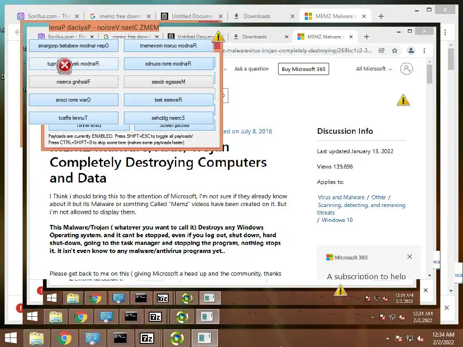This screenshot has height=347, width=463.
Task: Open Command Prompt on the bottom-most taskbar
Action: [x=120, y=338]
